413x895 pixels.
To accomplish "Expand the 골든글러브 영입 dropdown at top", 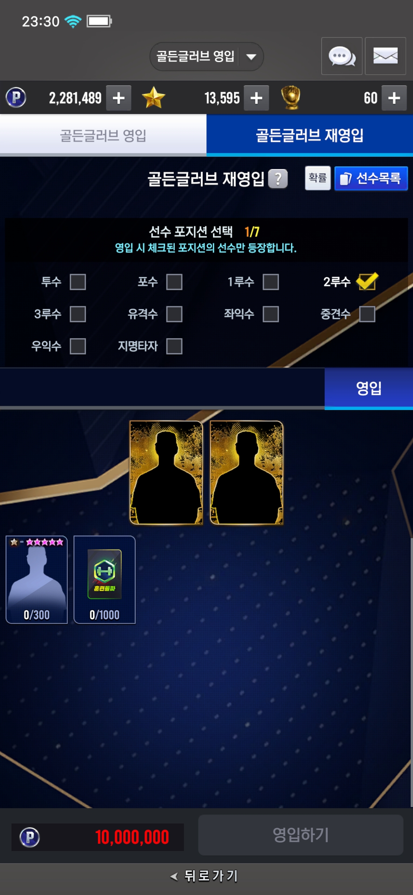I will click(x=206, y=57).
